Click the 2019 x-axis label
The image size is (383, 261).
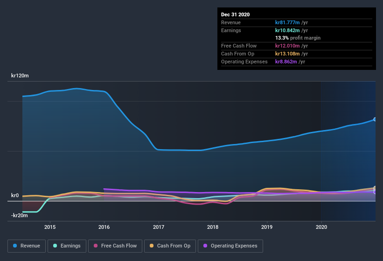pos(267,227)
